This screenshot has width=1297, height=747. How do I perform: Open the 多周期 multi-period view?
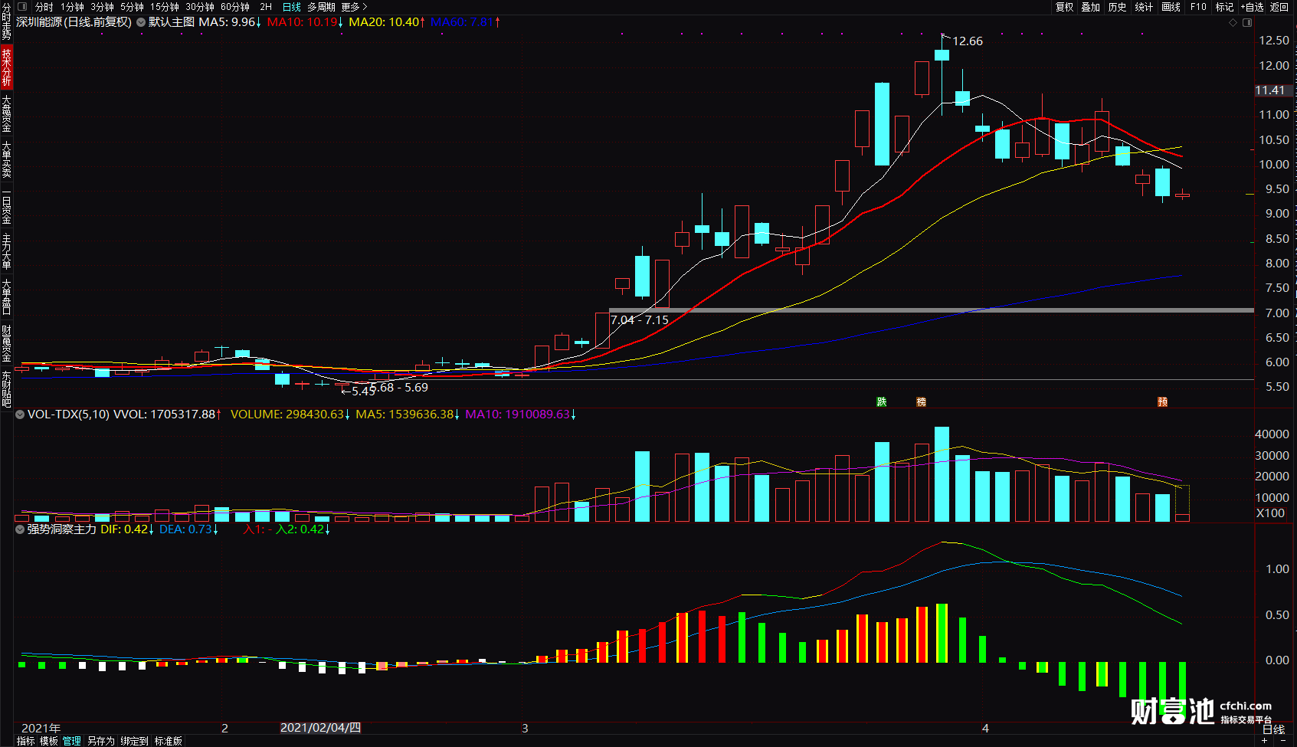coord(321,7)
